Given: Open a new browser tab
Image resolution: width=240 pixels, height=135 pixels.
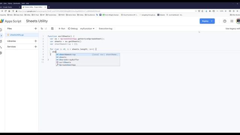Looking at the screenshot, I should (49, 7).
